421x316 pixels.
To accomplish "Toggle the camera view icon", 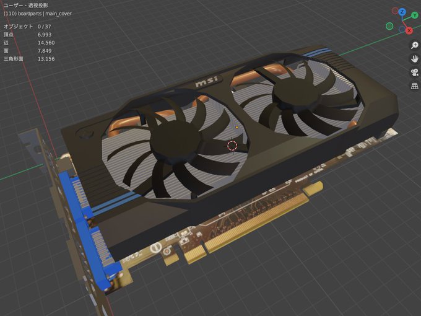I will pyautogui.click(x=415, y=72).
